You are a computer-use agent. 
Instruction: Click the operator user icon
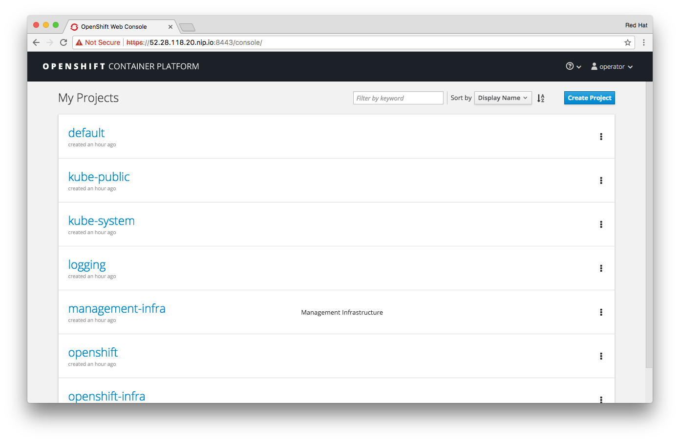[594, 66]
